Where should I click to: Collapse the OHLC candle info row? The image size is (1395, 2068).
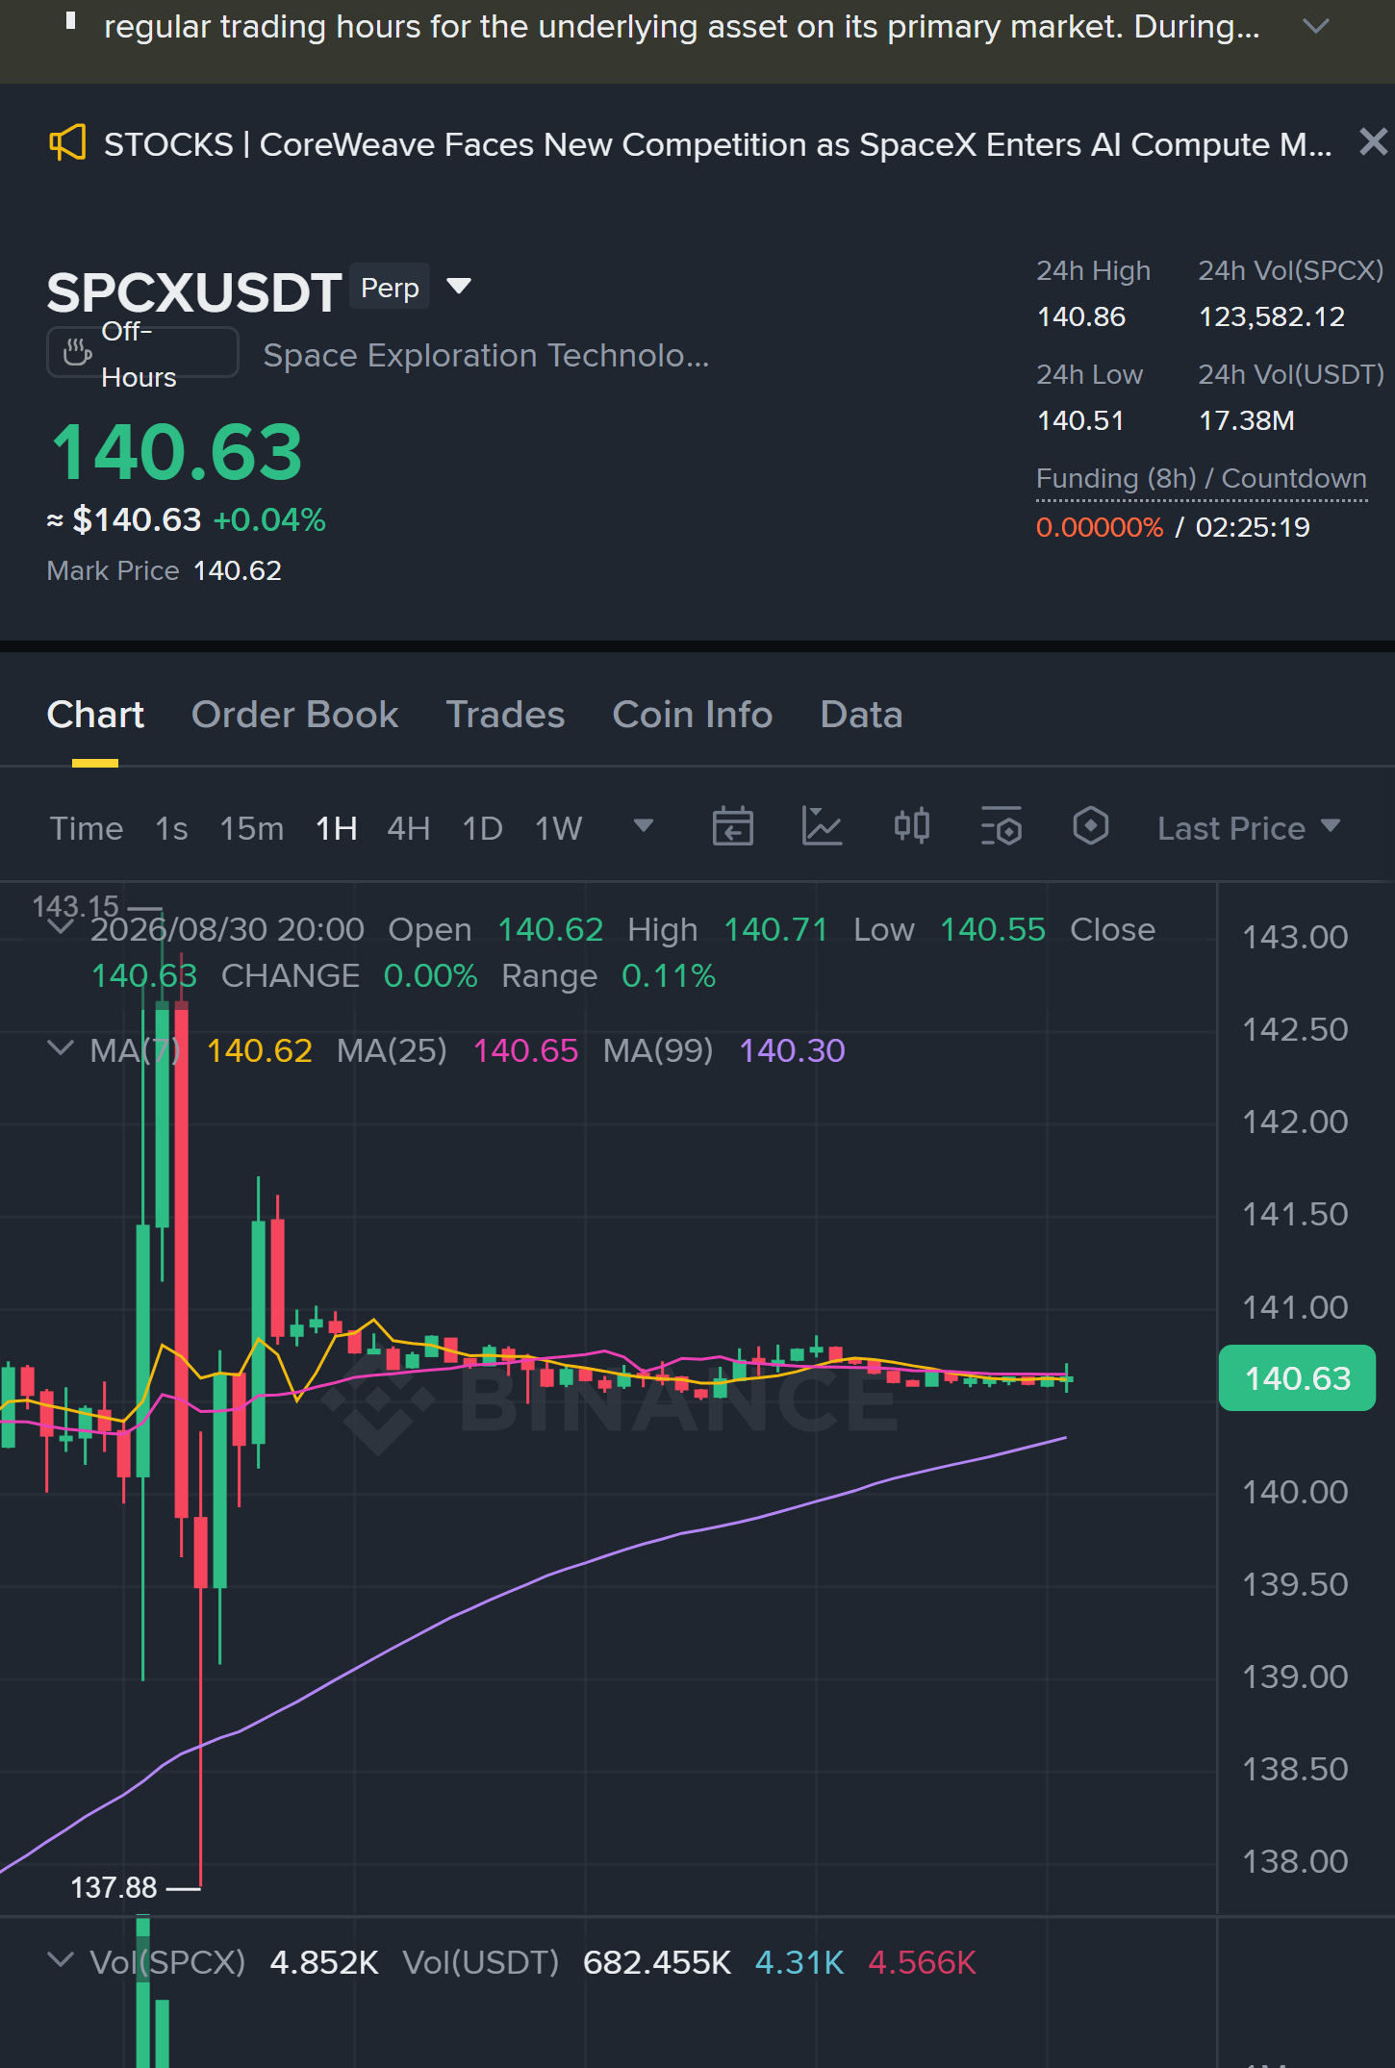point(61,926)
